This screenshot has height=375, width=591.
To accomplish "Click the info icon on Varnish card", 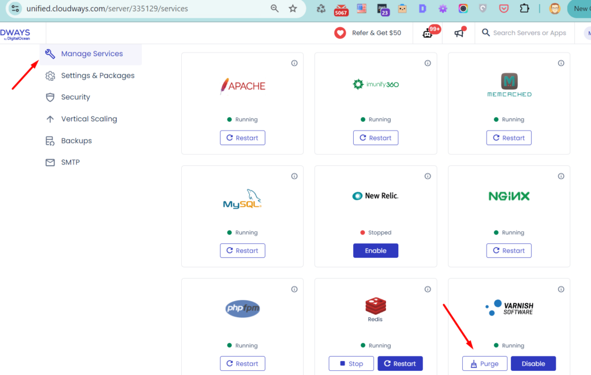I will point(561,289).
